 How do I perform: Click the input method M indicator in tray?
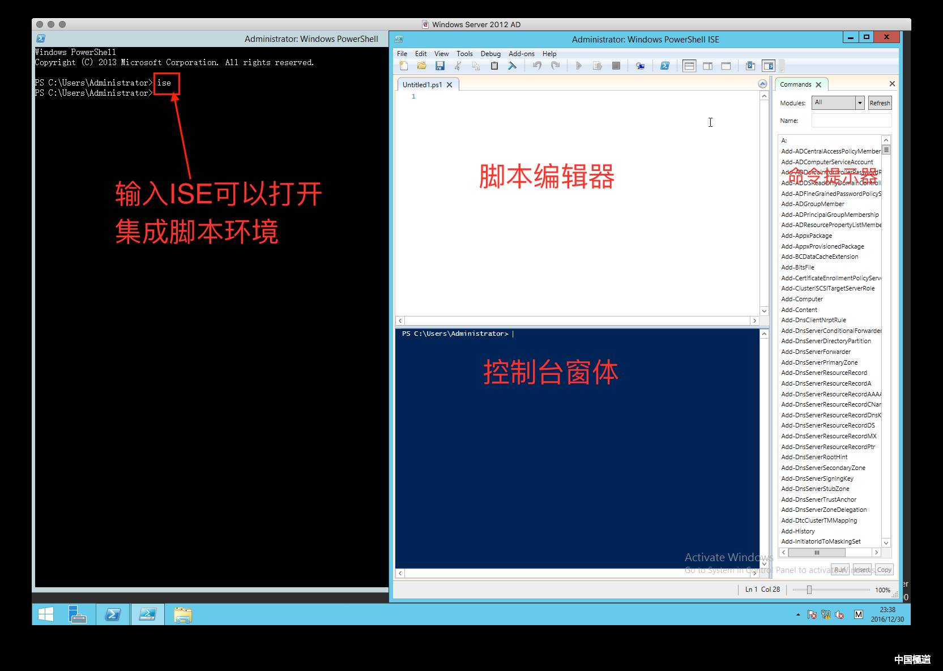point(858,614)
